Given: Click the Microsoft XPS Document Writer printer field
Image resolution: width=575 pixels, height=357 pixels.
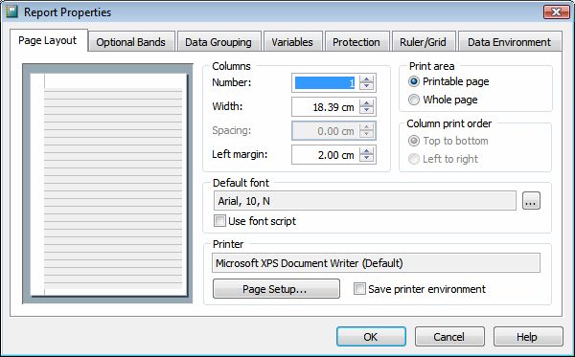Looking at the screenshot, I should 376,263.
